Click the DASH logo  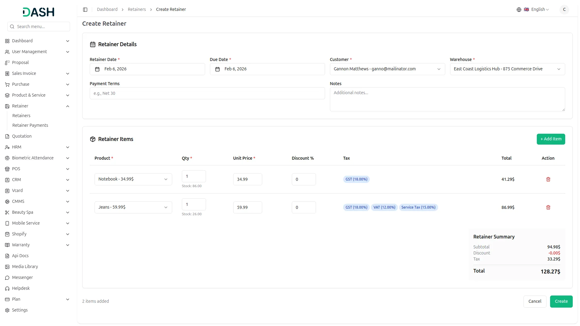39,12
